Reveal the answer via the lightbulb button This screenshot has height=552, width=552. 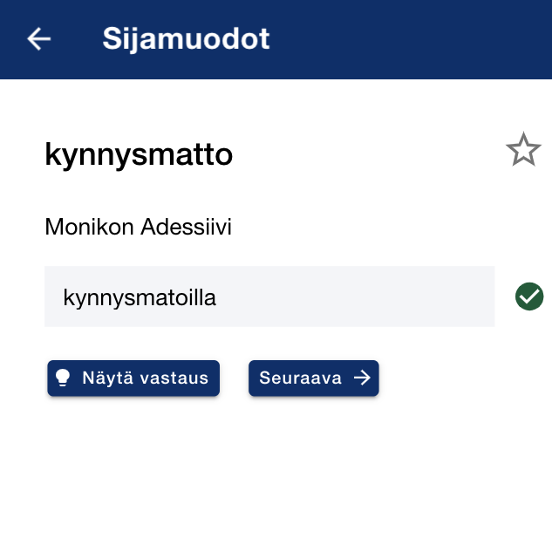click(x=133, y=378)
